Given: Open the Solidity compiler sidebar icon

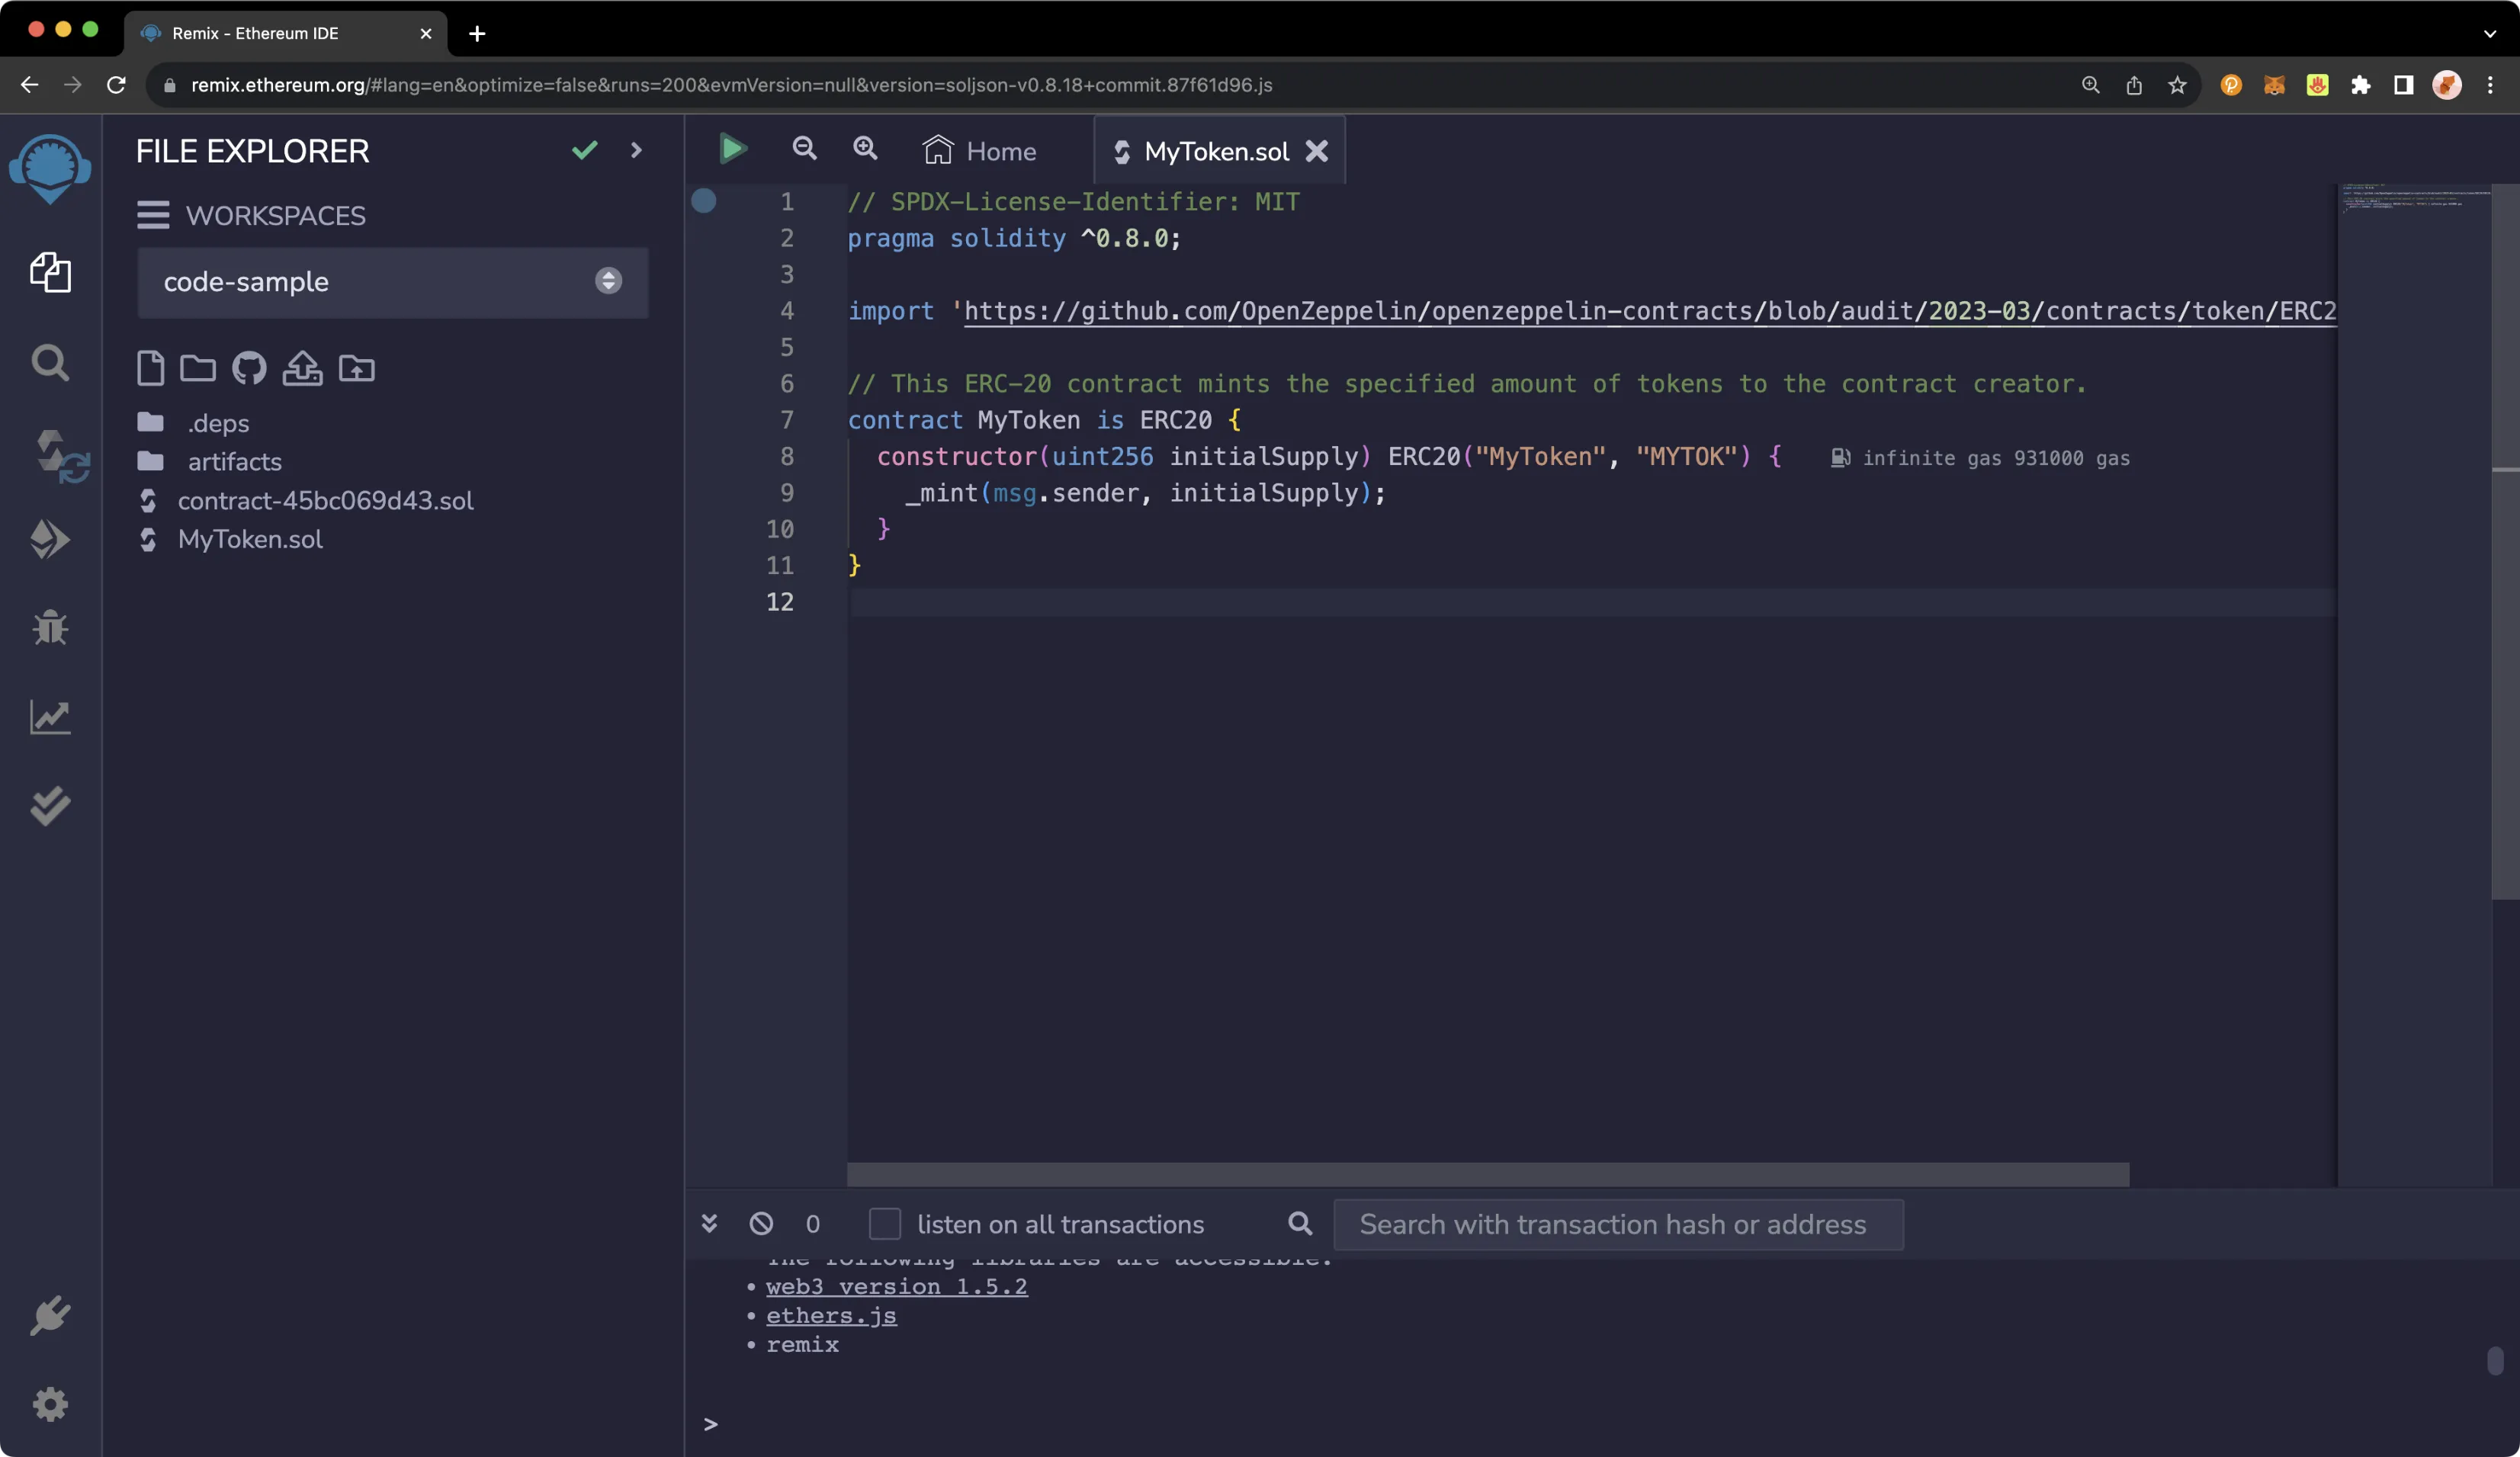Looking at the screenshot, I should [60, 455].
